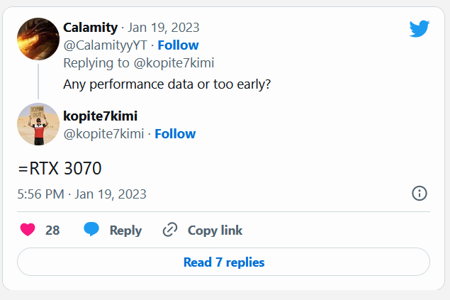Open the Replying to @kopite7kimi mention
Image resolution: width=450 pixels, height=300 pixels.
[174, 63]
